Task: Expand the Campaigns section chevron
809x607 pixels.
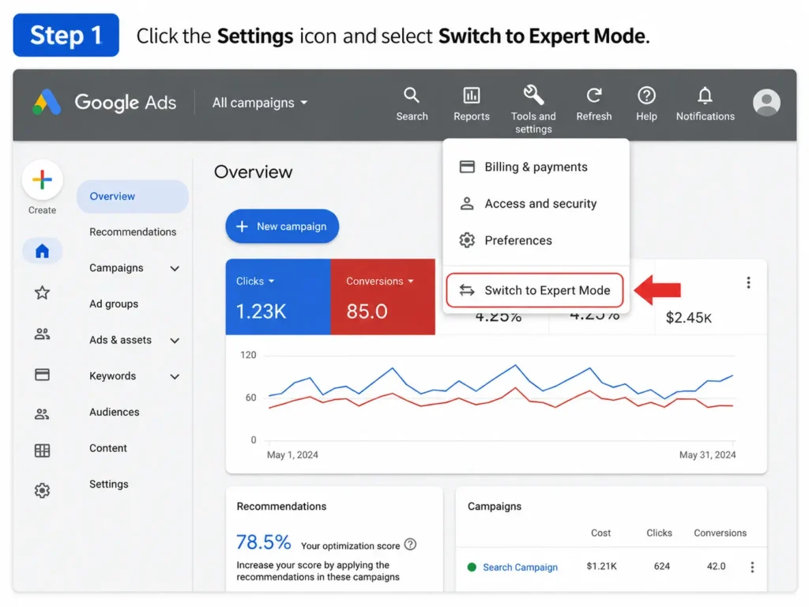Action: point(175,269)
